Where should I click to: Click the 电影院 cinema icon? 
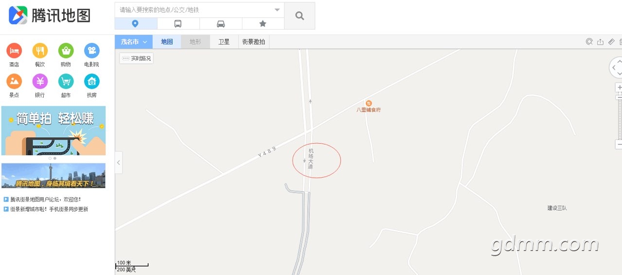click(91, 50)
